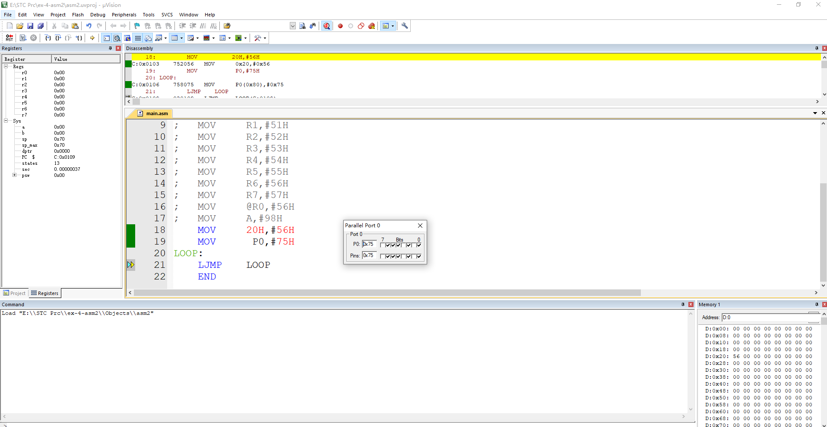Image resolution: width=827 pixels, height=427 pixels.
Task: Click the Kill all breakpoints icon
Action: [372, 26]
